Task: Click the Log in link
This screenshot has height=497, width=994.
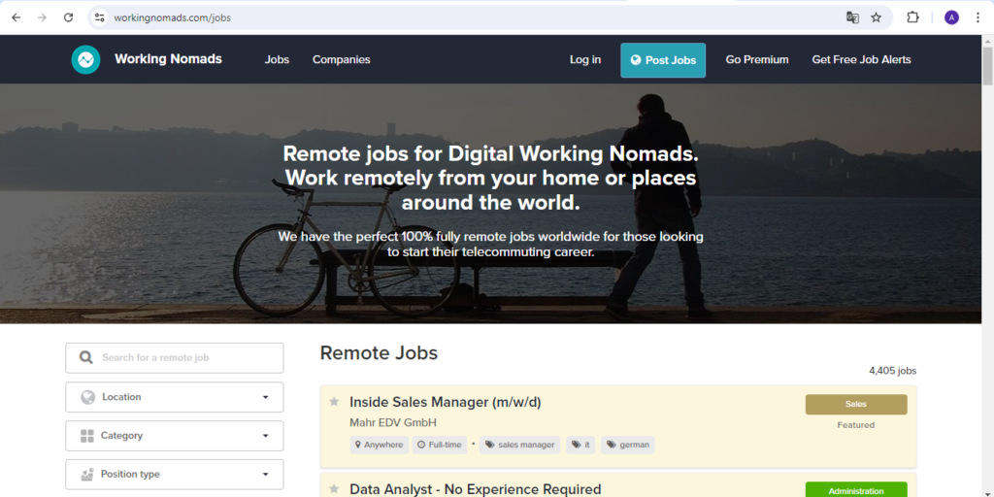Action: click(x=584, y=59)
